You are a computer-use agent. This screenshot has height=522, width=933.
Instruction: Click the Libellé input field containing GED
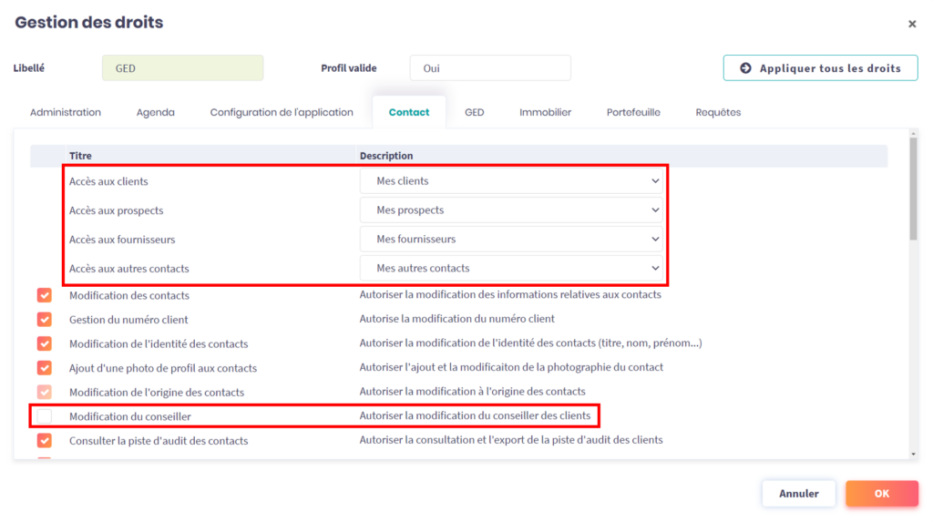click(x=182, y=68)
